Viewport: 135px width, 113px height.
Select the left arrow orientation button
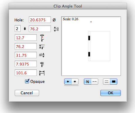point(68,81)
